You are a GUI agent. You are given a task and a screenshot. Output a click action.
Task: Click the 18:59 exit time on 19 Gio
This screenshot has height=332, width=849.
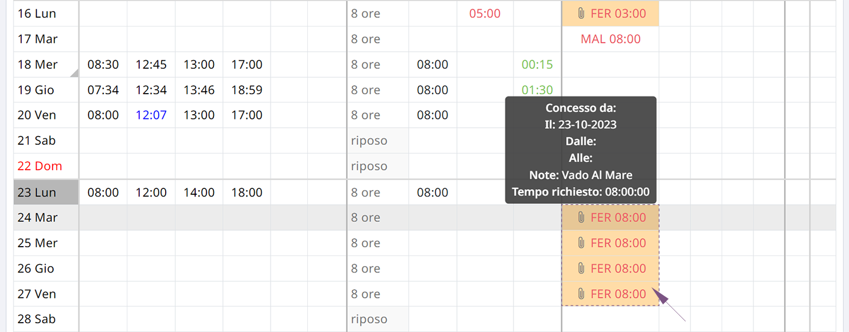(246, 90)
